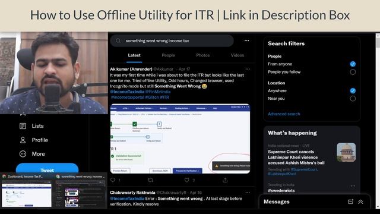380x214 pixels.
Task: Open More options circle icon
Action: (x=23, y=154)
